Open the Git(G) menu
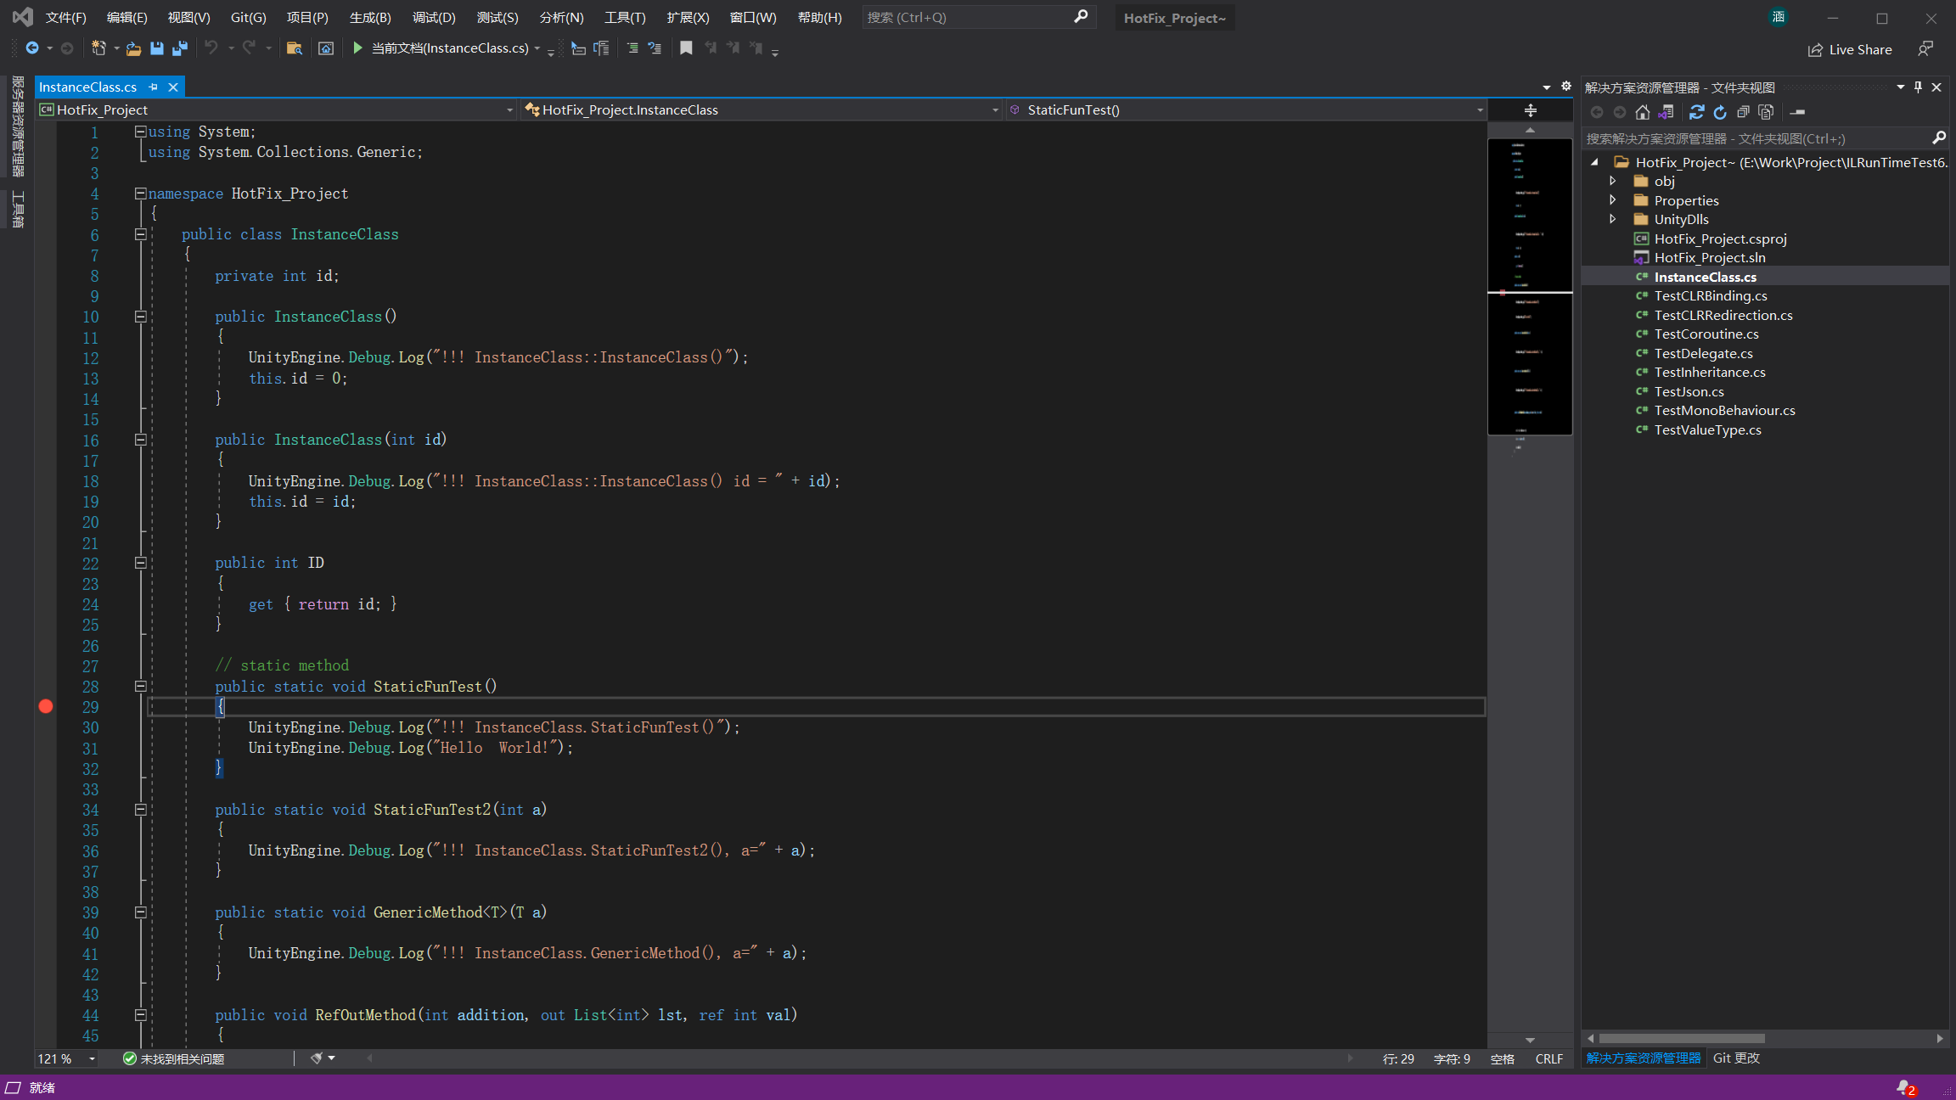The height and width of the screenshot is (1100, 1956). point(248,17)
